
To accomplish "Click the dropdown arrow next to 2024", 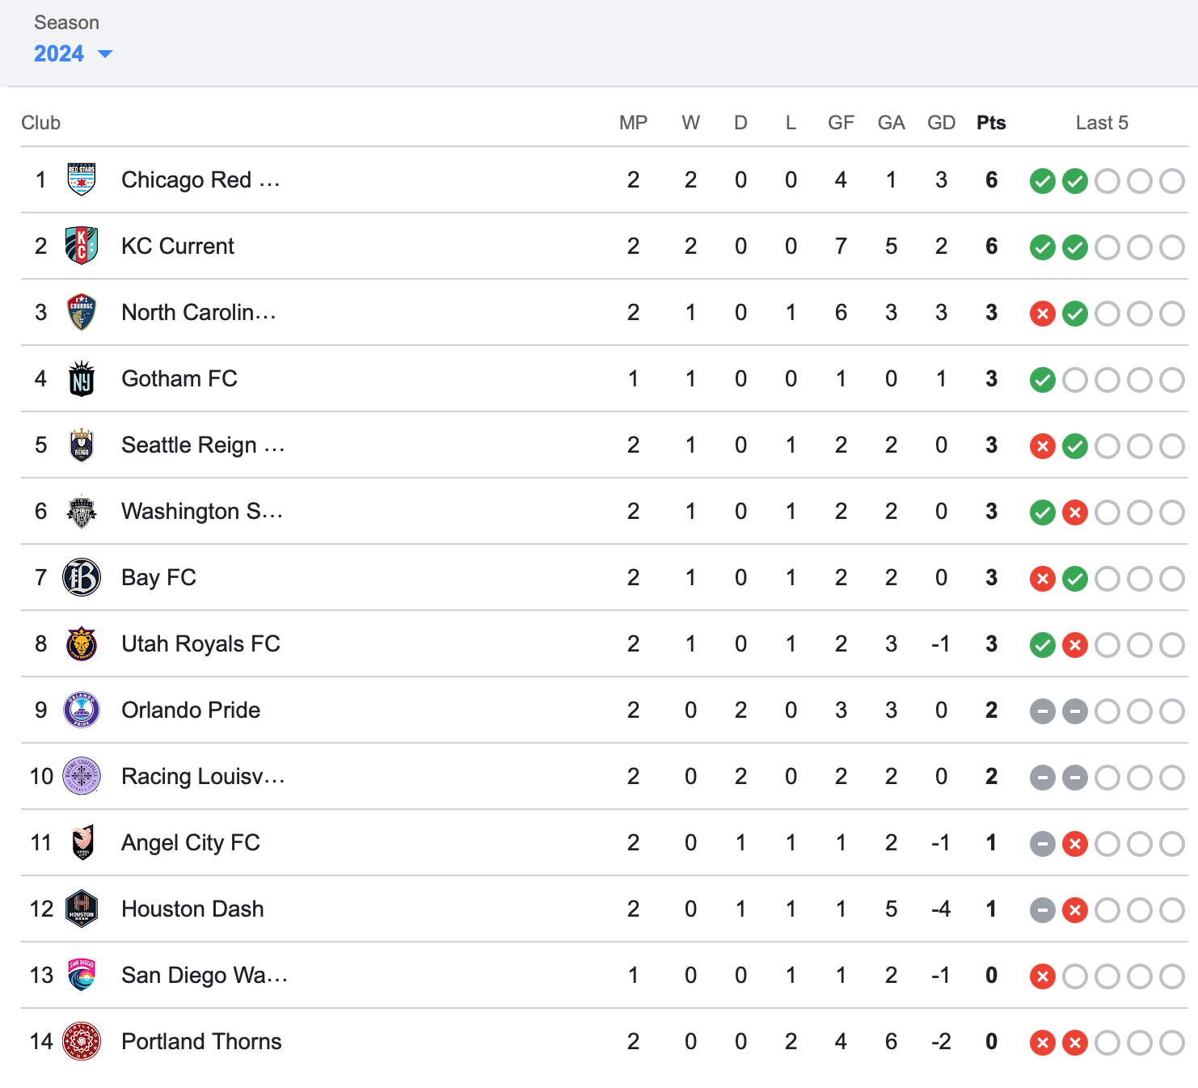I will coord(105,54).
